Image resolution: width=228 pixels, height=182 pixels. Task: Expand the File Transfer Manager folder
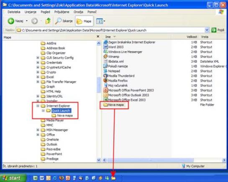pyautogui.click(x=38, y=82)
